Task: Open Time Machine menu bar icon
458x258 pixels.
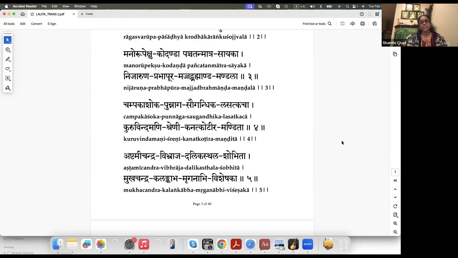Action: point(286,6)
